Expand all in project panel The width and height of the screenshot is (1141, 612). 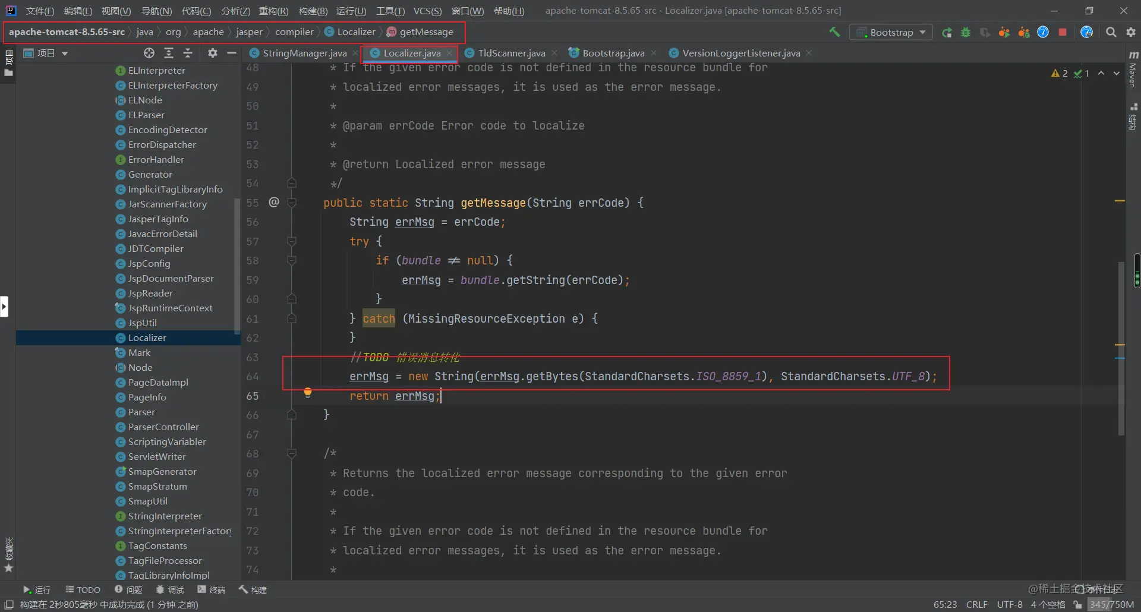tap(169, 53)
